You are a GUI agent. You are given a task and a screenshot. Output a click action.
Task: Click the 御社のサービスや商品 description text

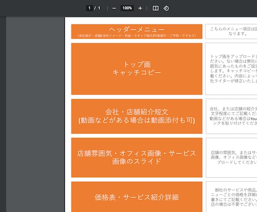[234, 197]
